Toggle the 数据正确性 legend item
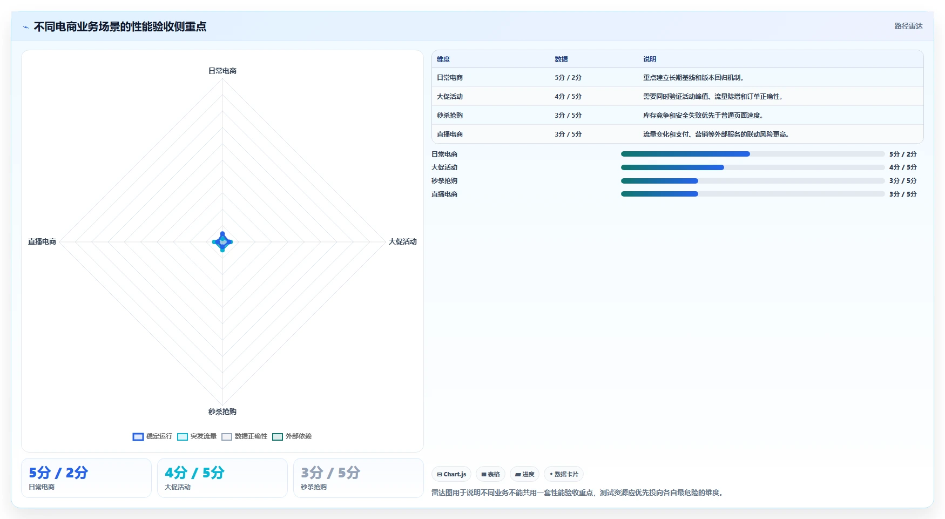The width and height of the screenshot is (945, 519). 244,436
